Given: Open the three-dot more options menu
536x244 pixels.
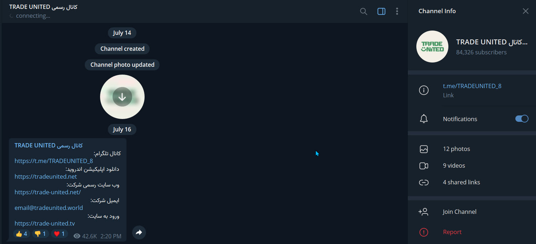Looking at the screenshot, I should [397, 11].
